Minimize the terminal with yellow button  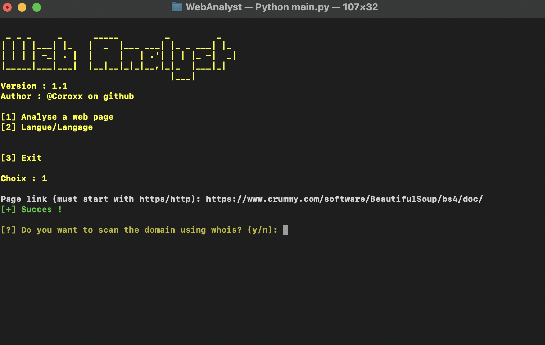tap(22, 7)
